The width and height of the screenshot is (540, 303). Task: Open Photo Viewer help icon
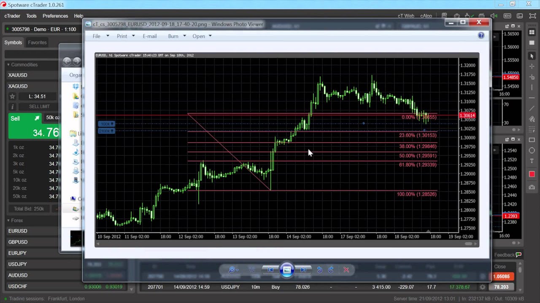coord(481,36)
